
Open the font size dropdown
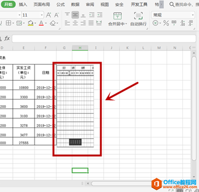(42, 15)
